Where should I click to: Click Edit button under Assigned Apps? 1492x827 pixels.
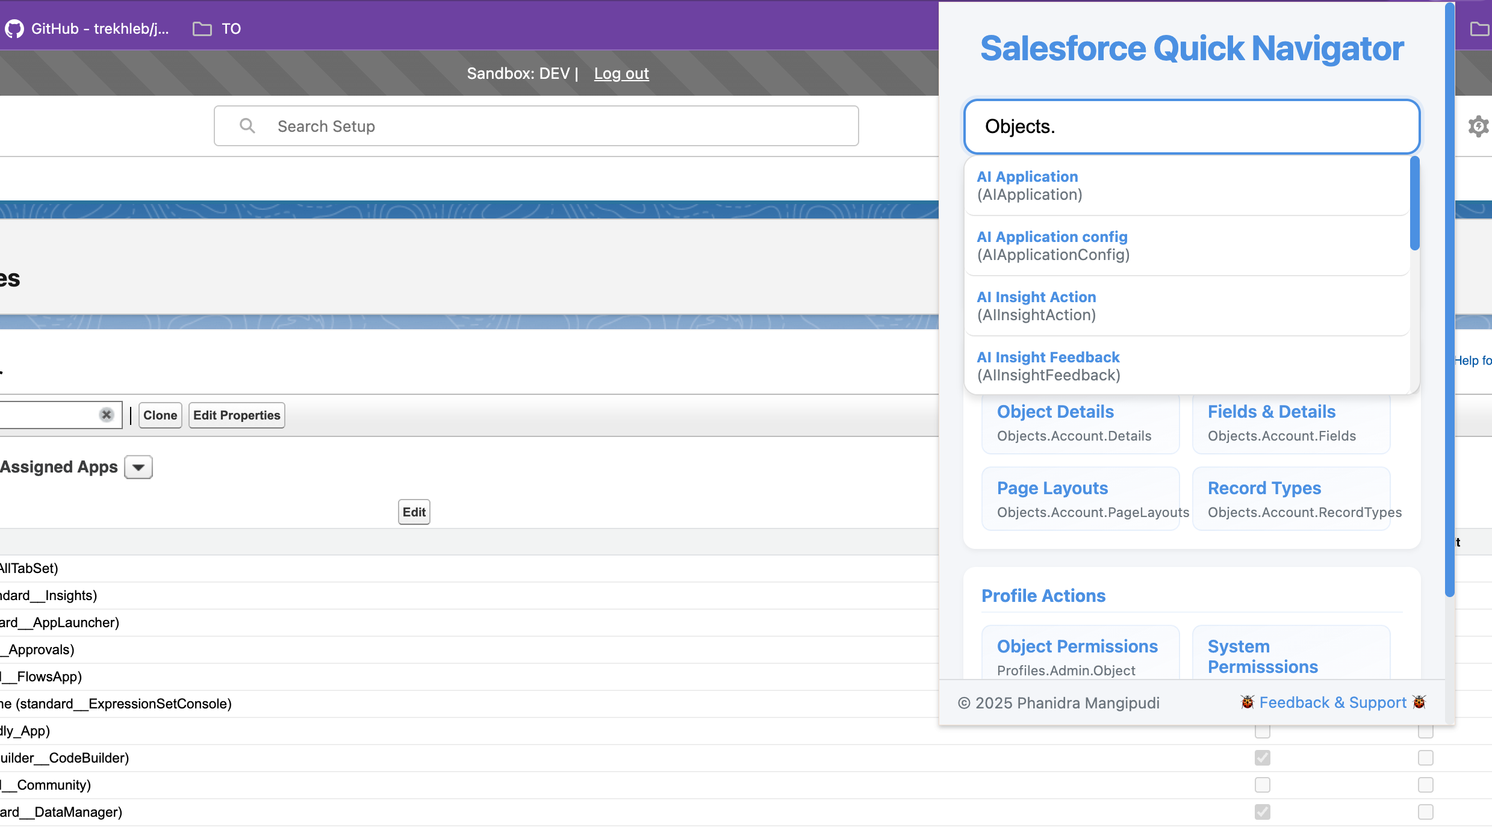(414, 512)
